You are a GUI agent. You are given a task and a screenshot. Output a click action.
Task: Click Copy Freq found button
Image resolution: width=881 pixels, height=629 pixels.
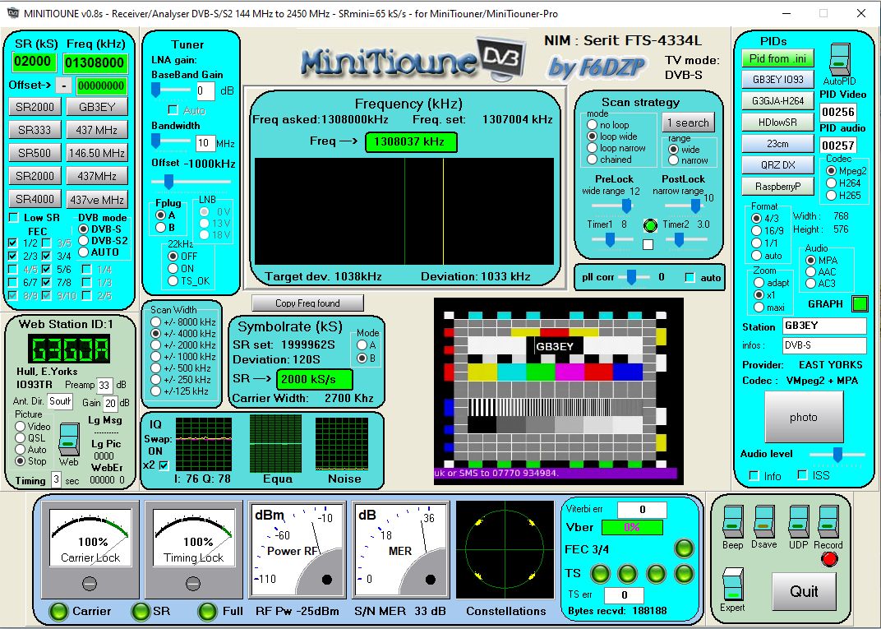[x=307, y=303]
